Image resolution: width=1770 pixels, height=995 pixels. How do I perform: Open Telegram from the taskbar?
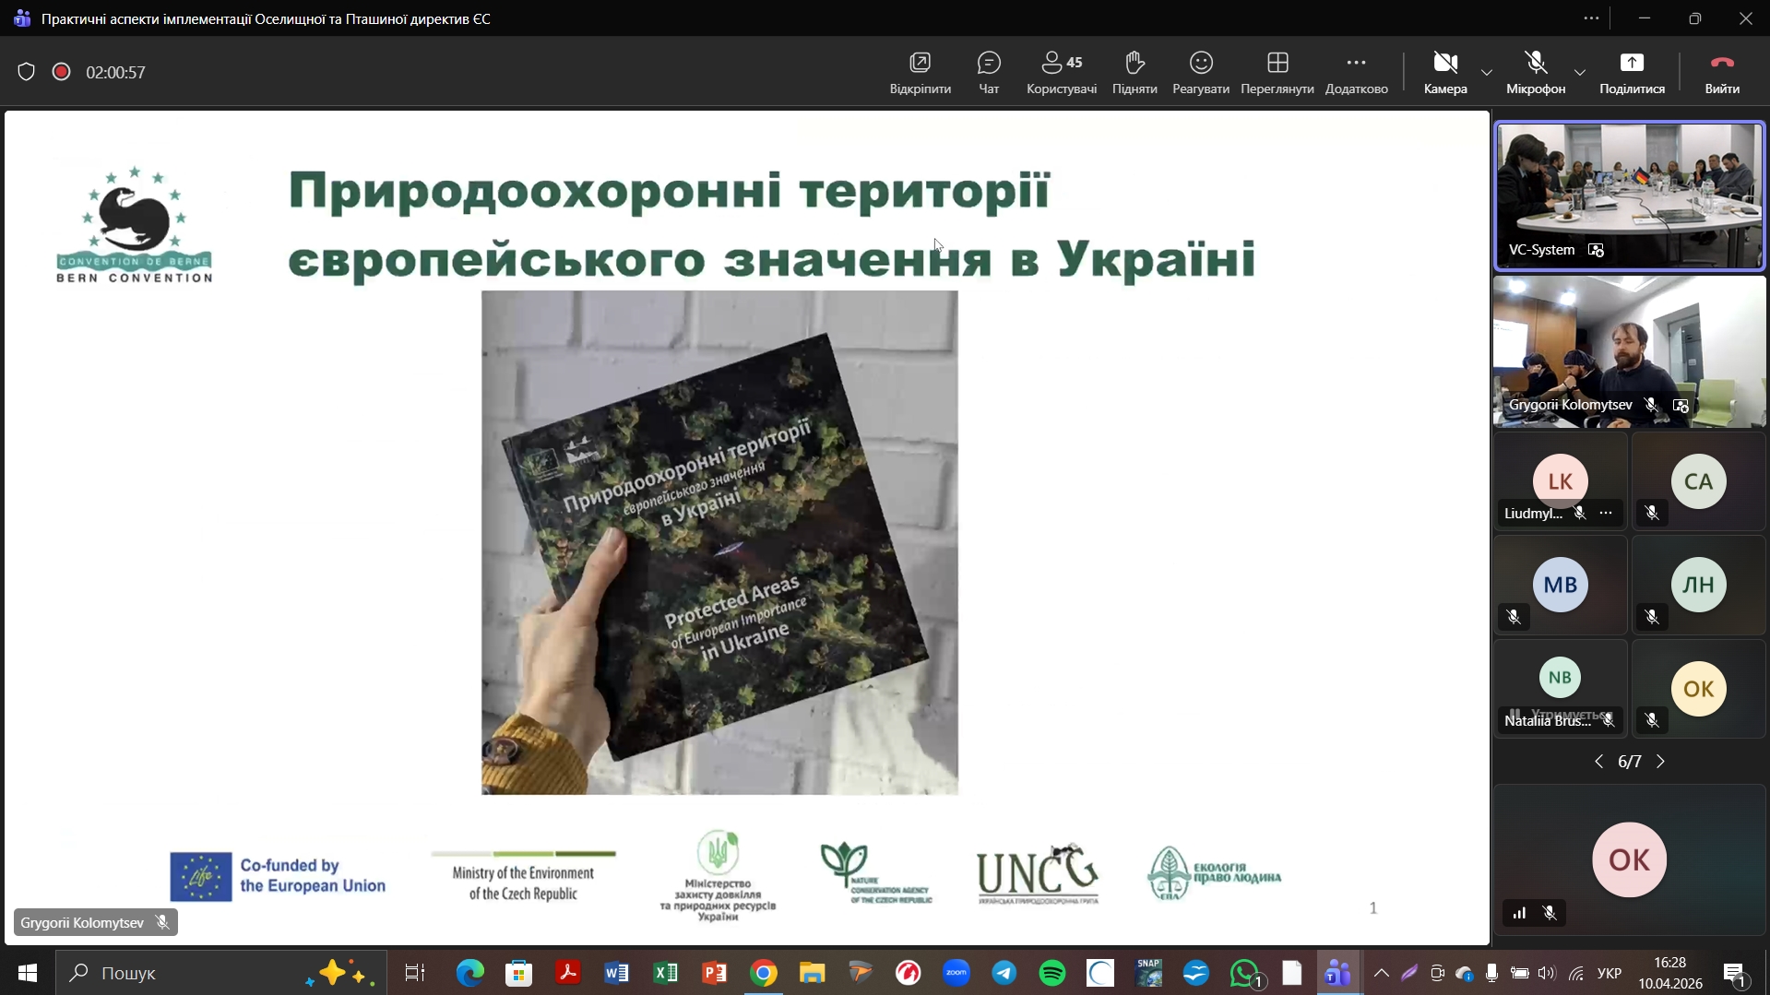1004,973
